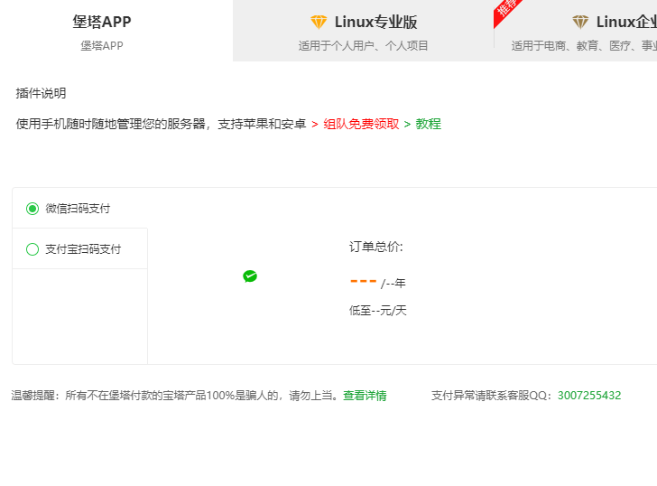Click customer service QQ 3007255432

[x=589, y=396]
